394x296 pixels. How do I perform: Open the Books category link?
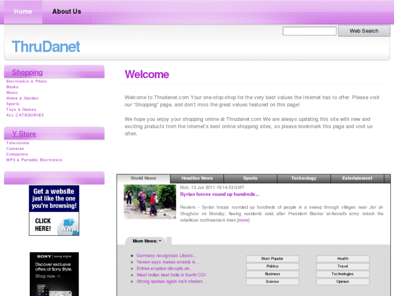12,87
